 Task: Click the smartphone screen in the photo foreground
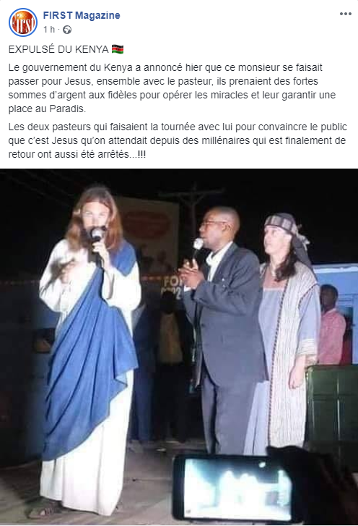point(234,488)
